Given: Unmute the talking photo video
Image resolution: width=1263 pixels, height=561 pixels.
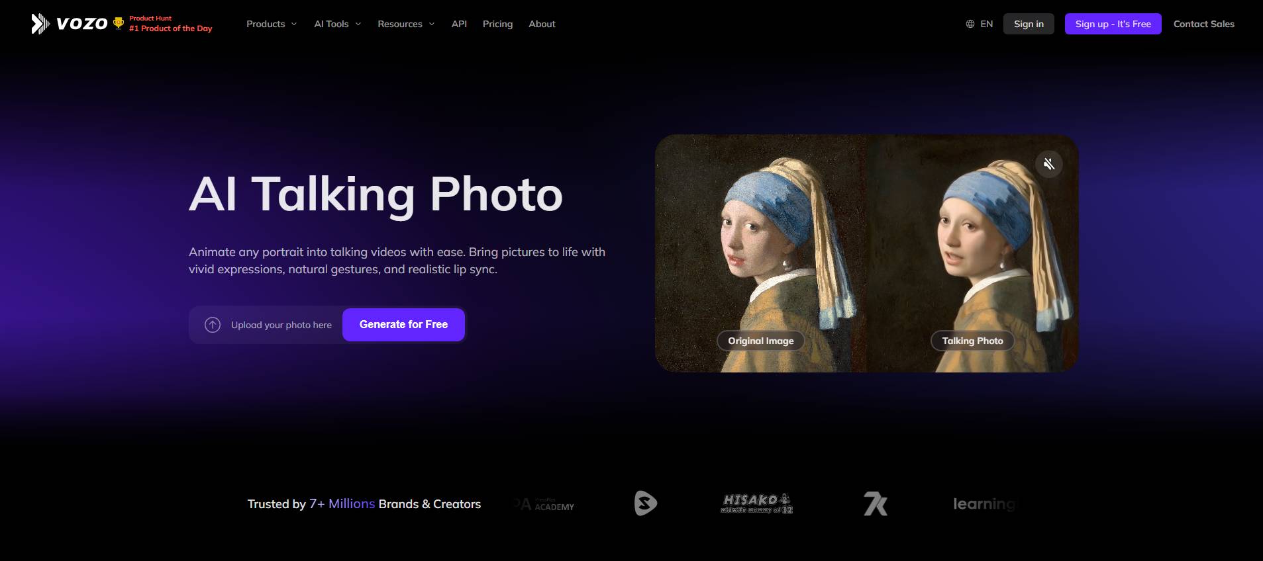Looking at the screenshot, I should tap(1049, 163).
